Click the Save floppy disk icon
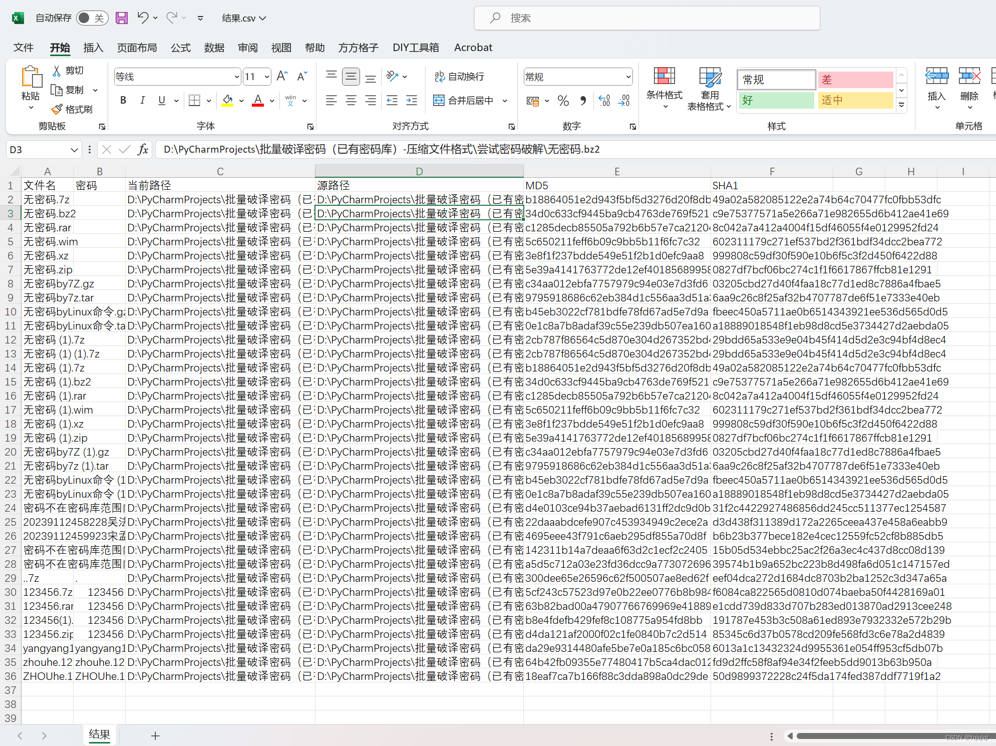Image resolution: width=996 pixels, height=746 pixels. 121,18
